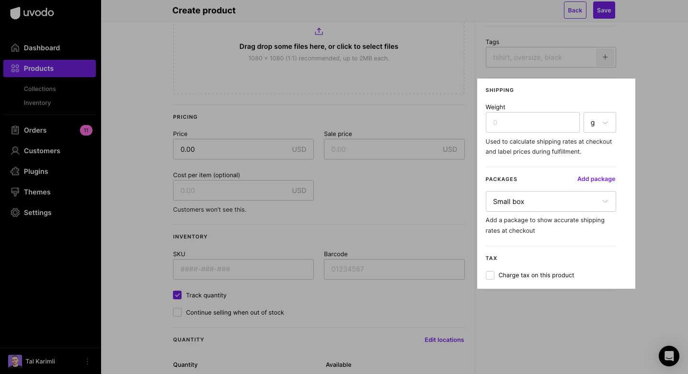Click the Orders clipboard icon

(15, 130)
